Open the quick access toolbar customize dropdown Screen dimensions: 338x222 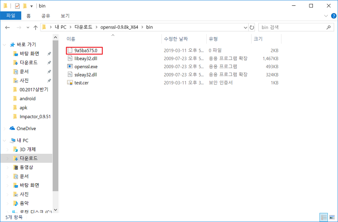click(31, 6)
